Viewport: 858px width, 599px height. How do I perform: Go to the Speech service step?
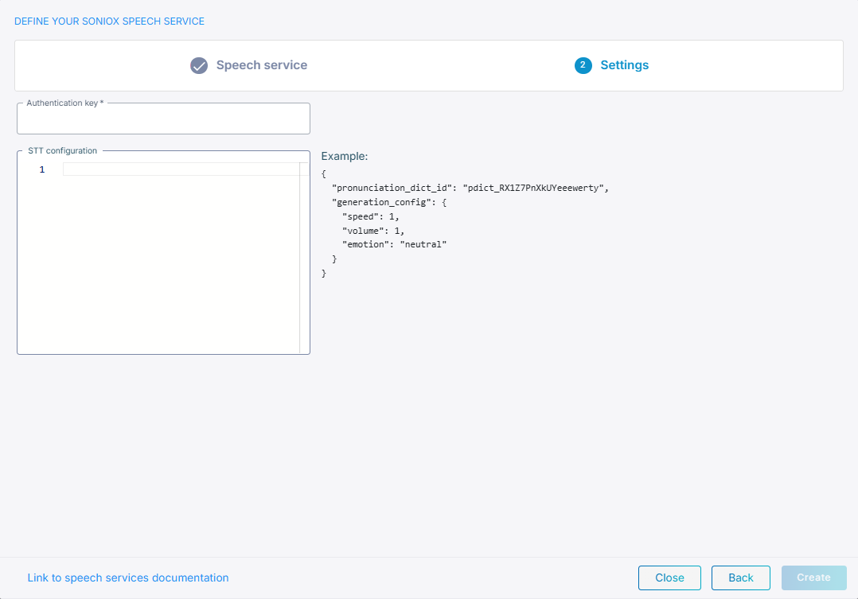pyautogui.click(x=261, y=65)
